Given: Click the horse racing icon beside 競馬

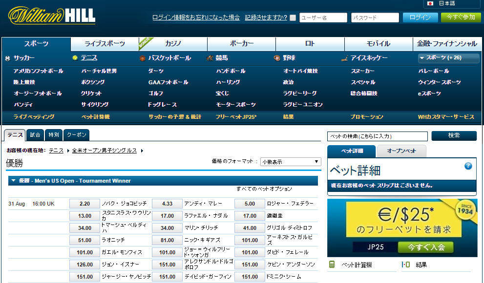Looking at the screenshot, I should pyautogui.click(x=210, y=58).
